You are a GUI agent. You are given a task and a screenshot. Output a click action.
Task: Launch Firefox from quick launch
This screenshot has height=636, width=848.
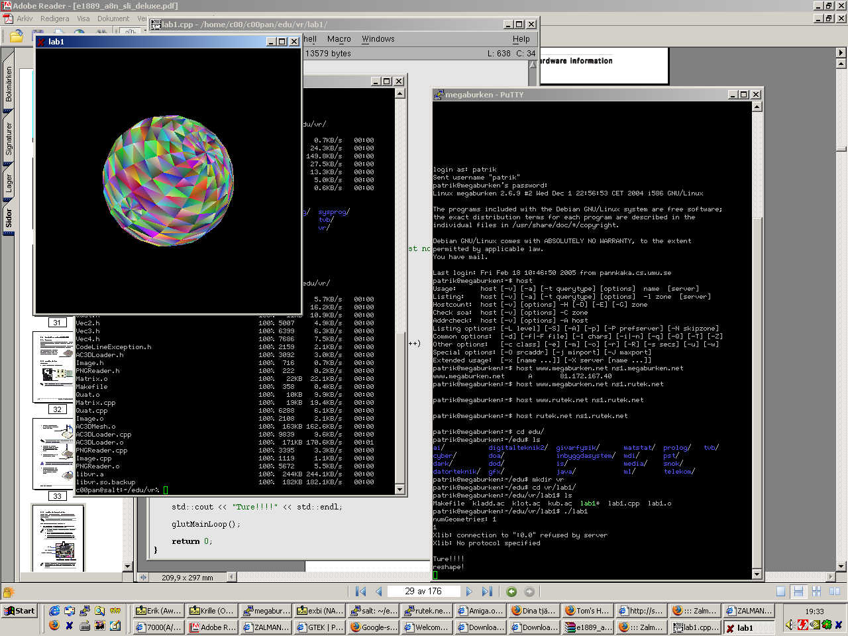[54, 625]
